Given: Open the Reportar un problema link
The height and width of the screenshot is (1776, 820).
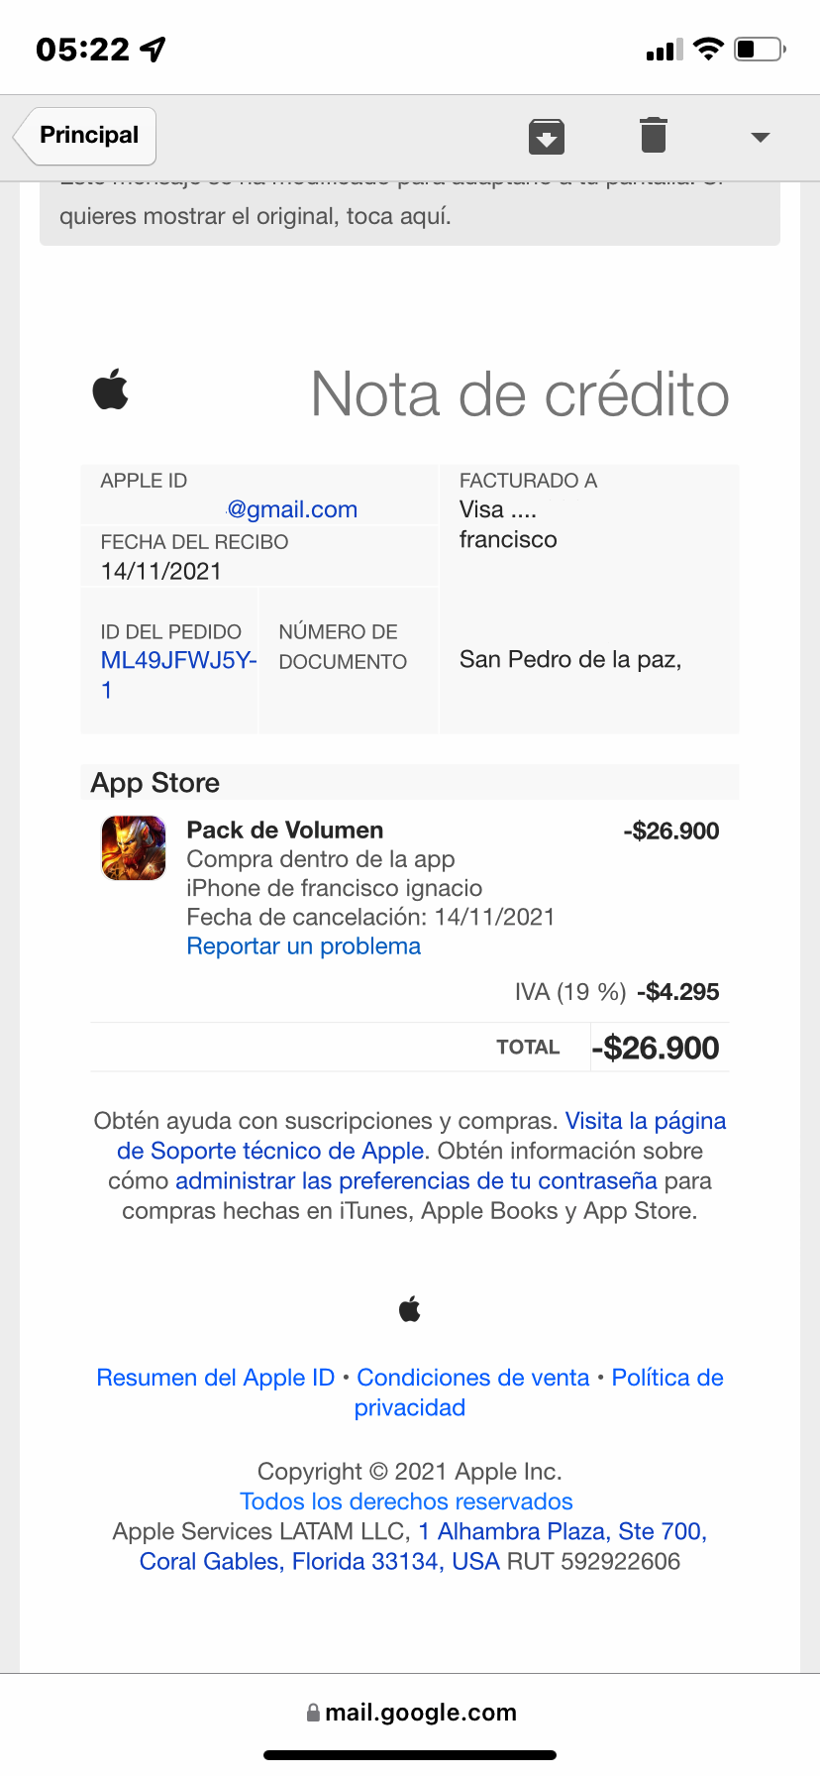Looking at the screenshot, I should click(303, 946).
